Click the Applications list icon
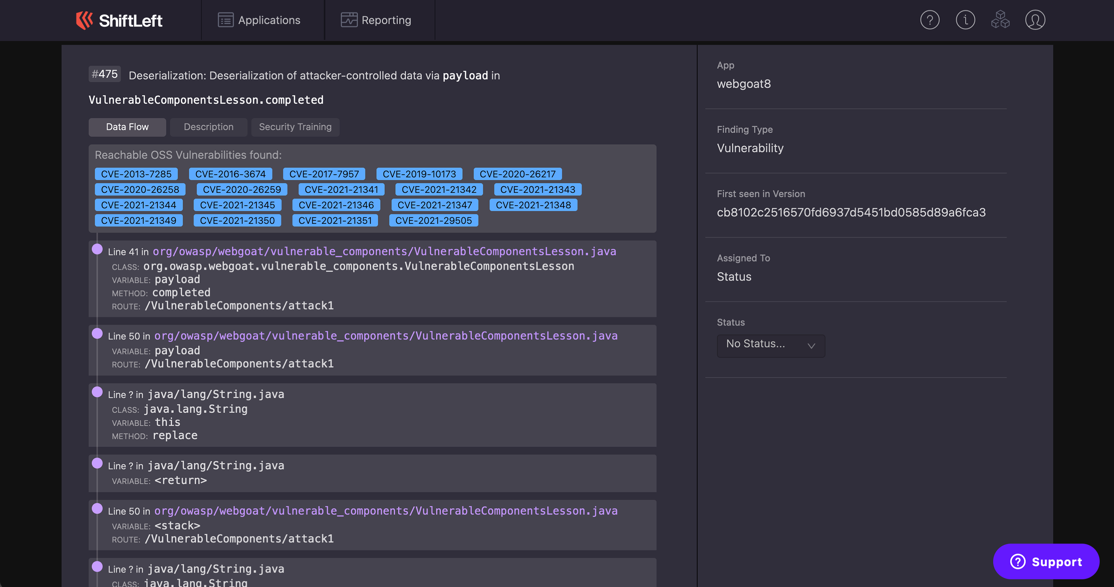Screen dimensions: 1114x587 tap(225, 20)
